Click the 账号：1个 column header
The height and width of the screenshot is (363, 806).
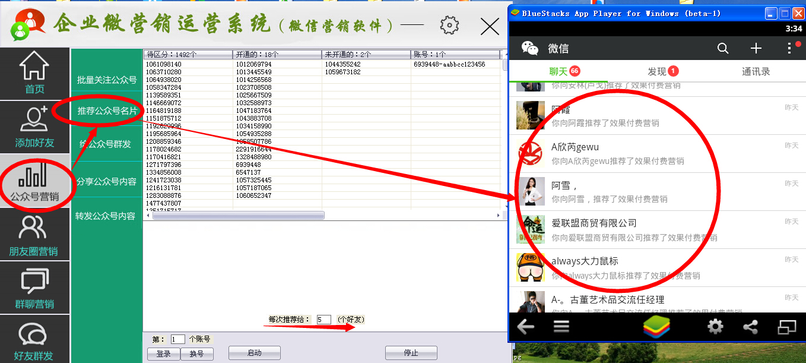(x=455, y=55)
